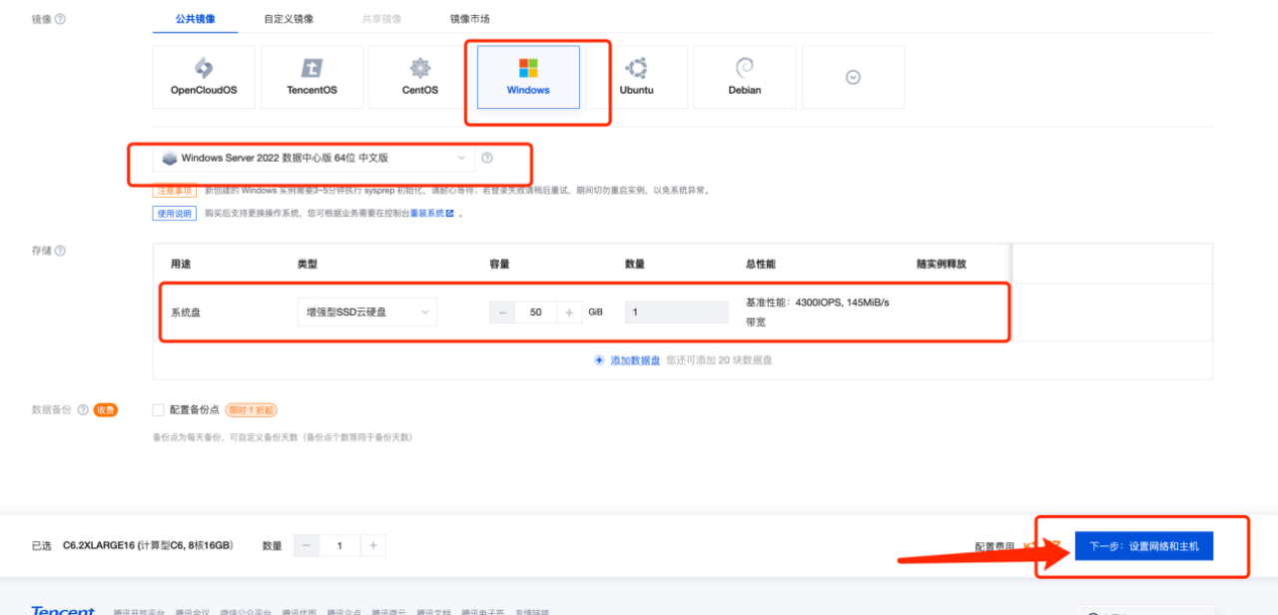Decrease system disk capacity with minus
The height and width of the screenshot is (615, 1278).
tap(502, 312)
